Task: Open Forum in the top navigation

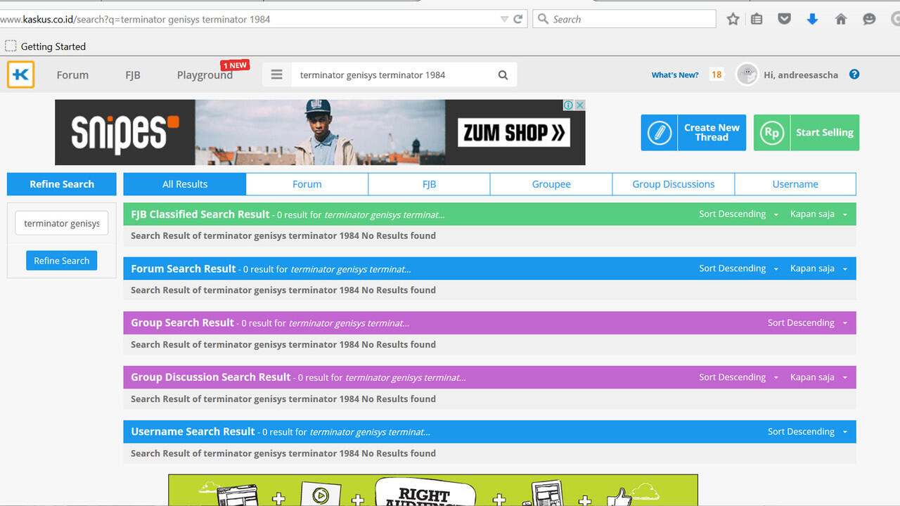Action: click(x=72, y=75)
